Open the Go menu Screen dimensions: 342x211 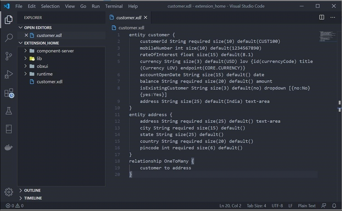[x=83, y=6]
